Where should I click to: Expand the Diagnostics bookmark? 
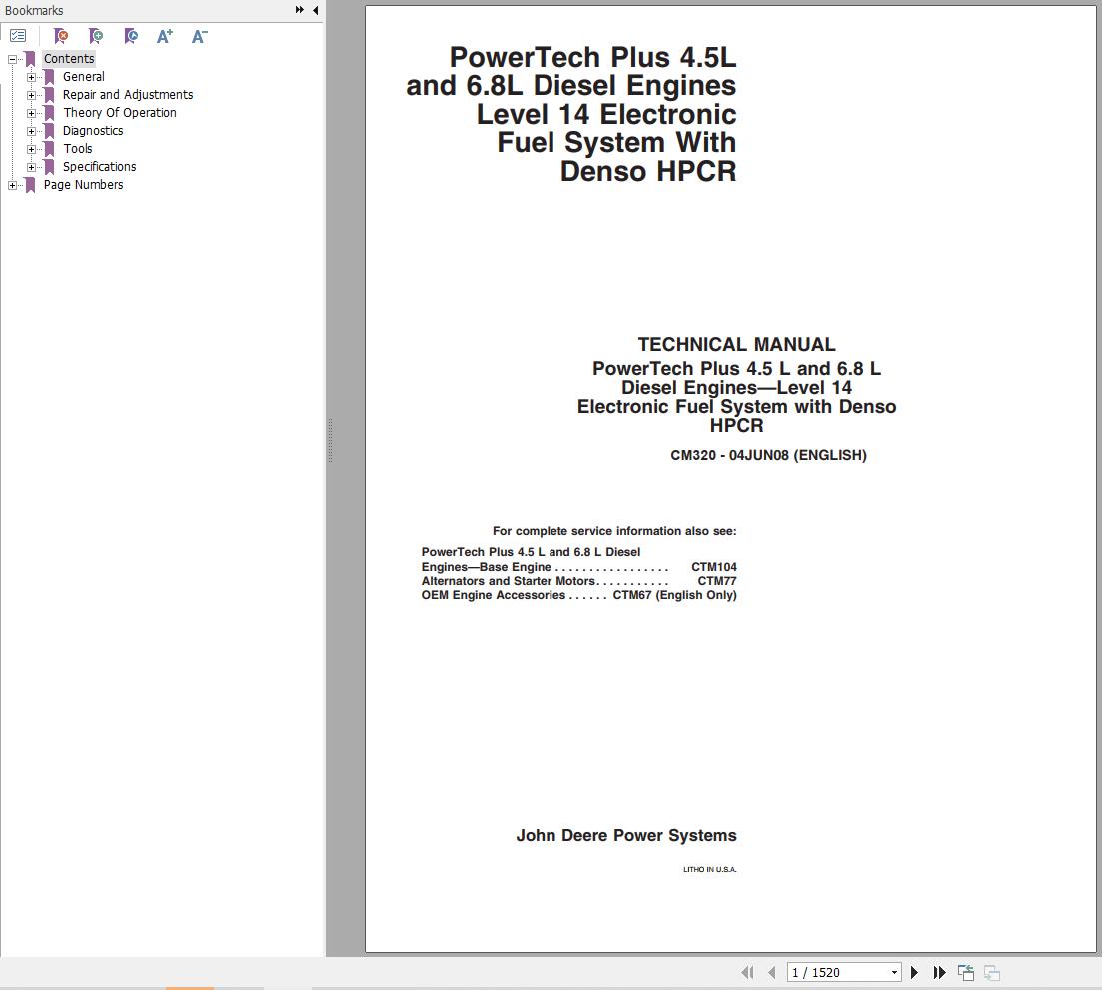click(31, 132)
